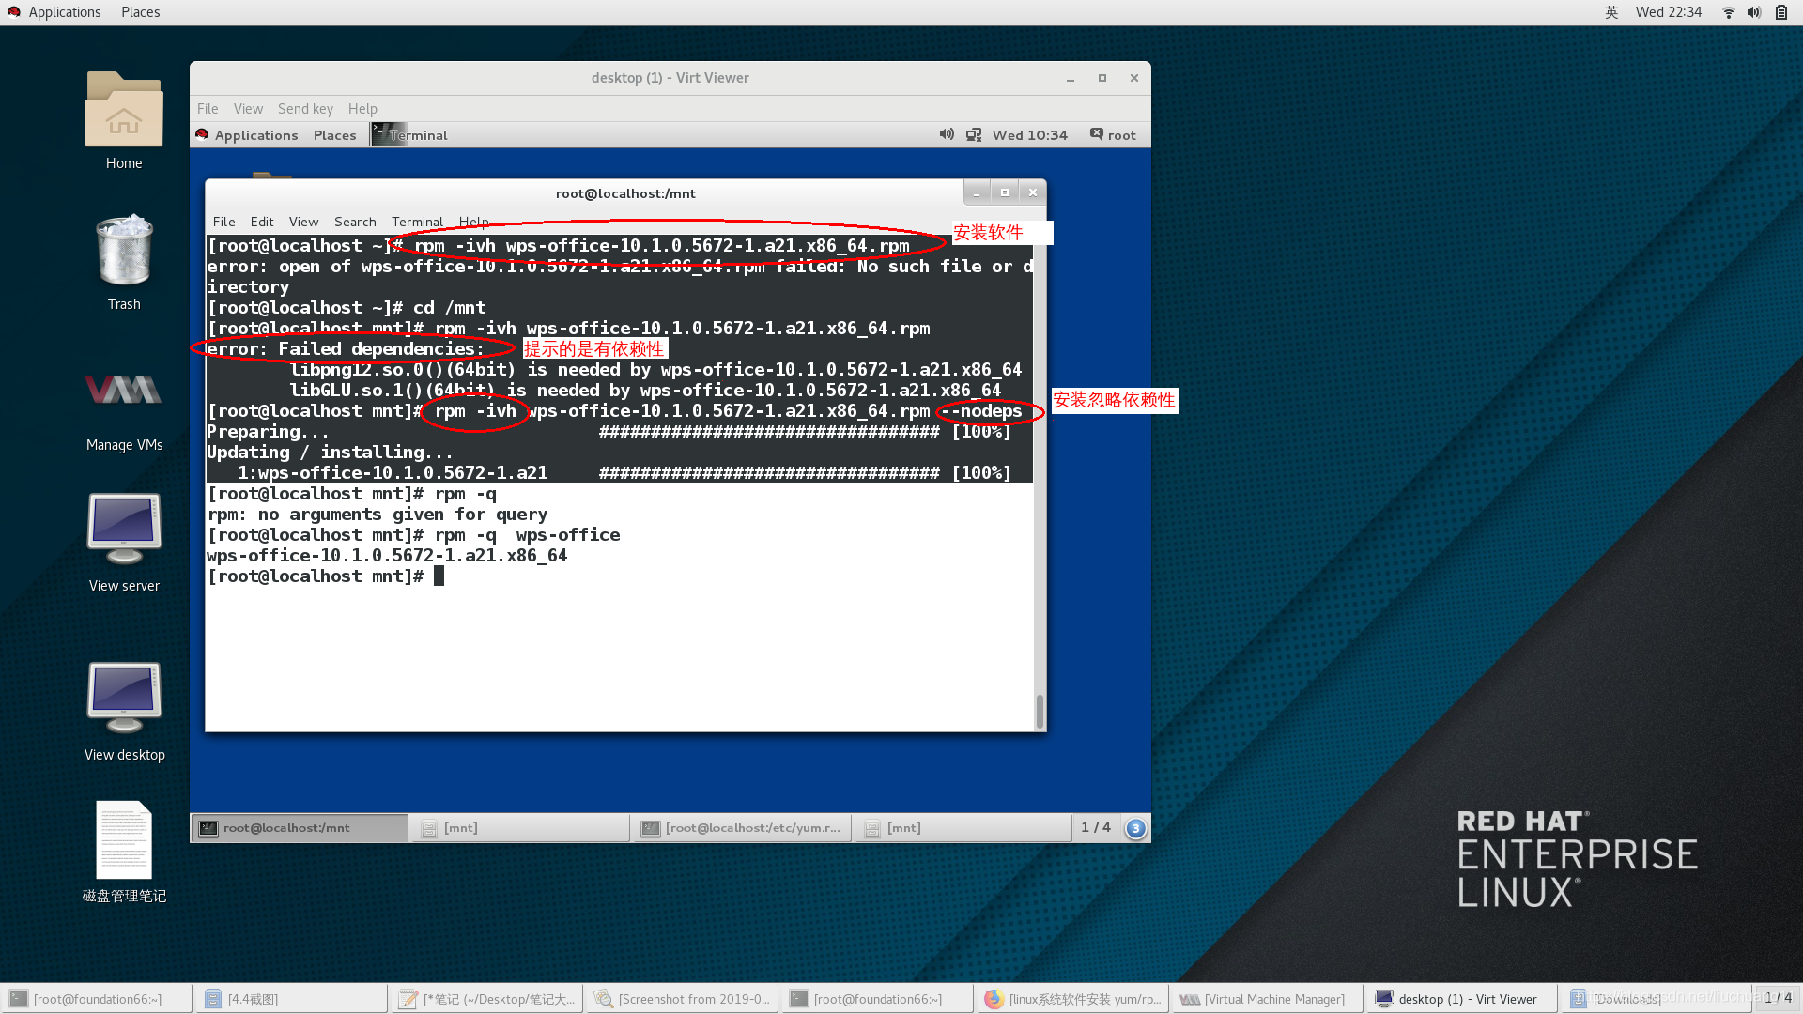The width and height of the screenshot is (1803, 1014).
Task: Maximize the Virt Viewer window
Action: tap(1102, 78)
